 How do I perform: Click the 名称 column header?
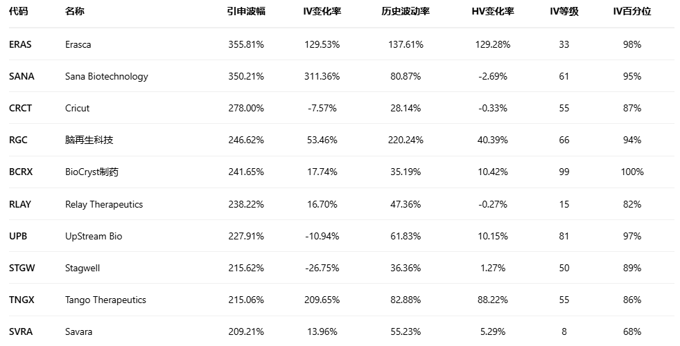pyautogui.click(x=75, y=12)
